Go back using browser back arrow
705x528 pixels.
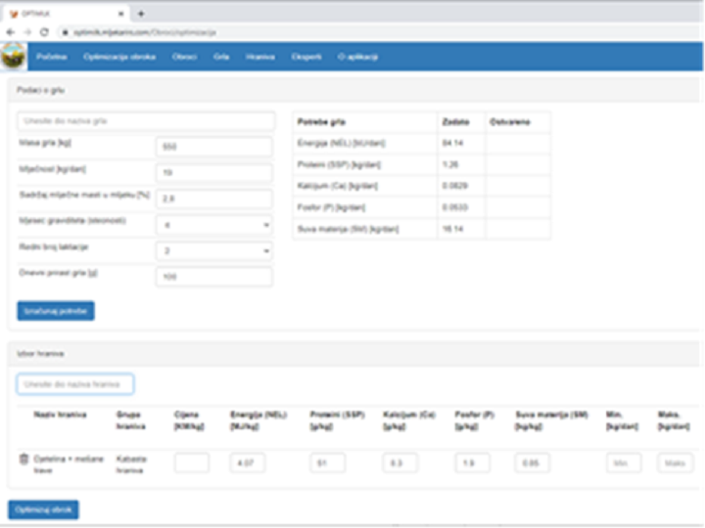point(11,32)
